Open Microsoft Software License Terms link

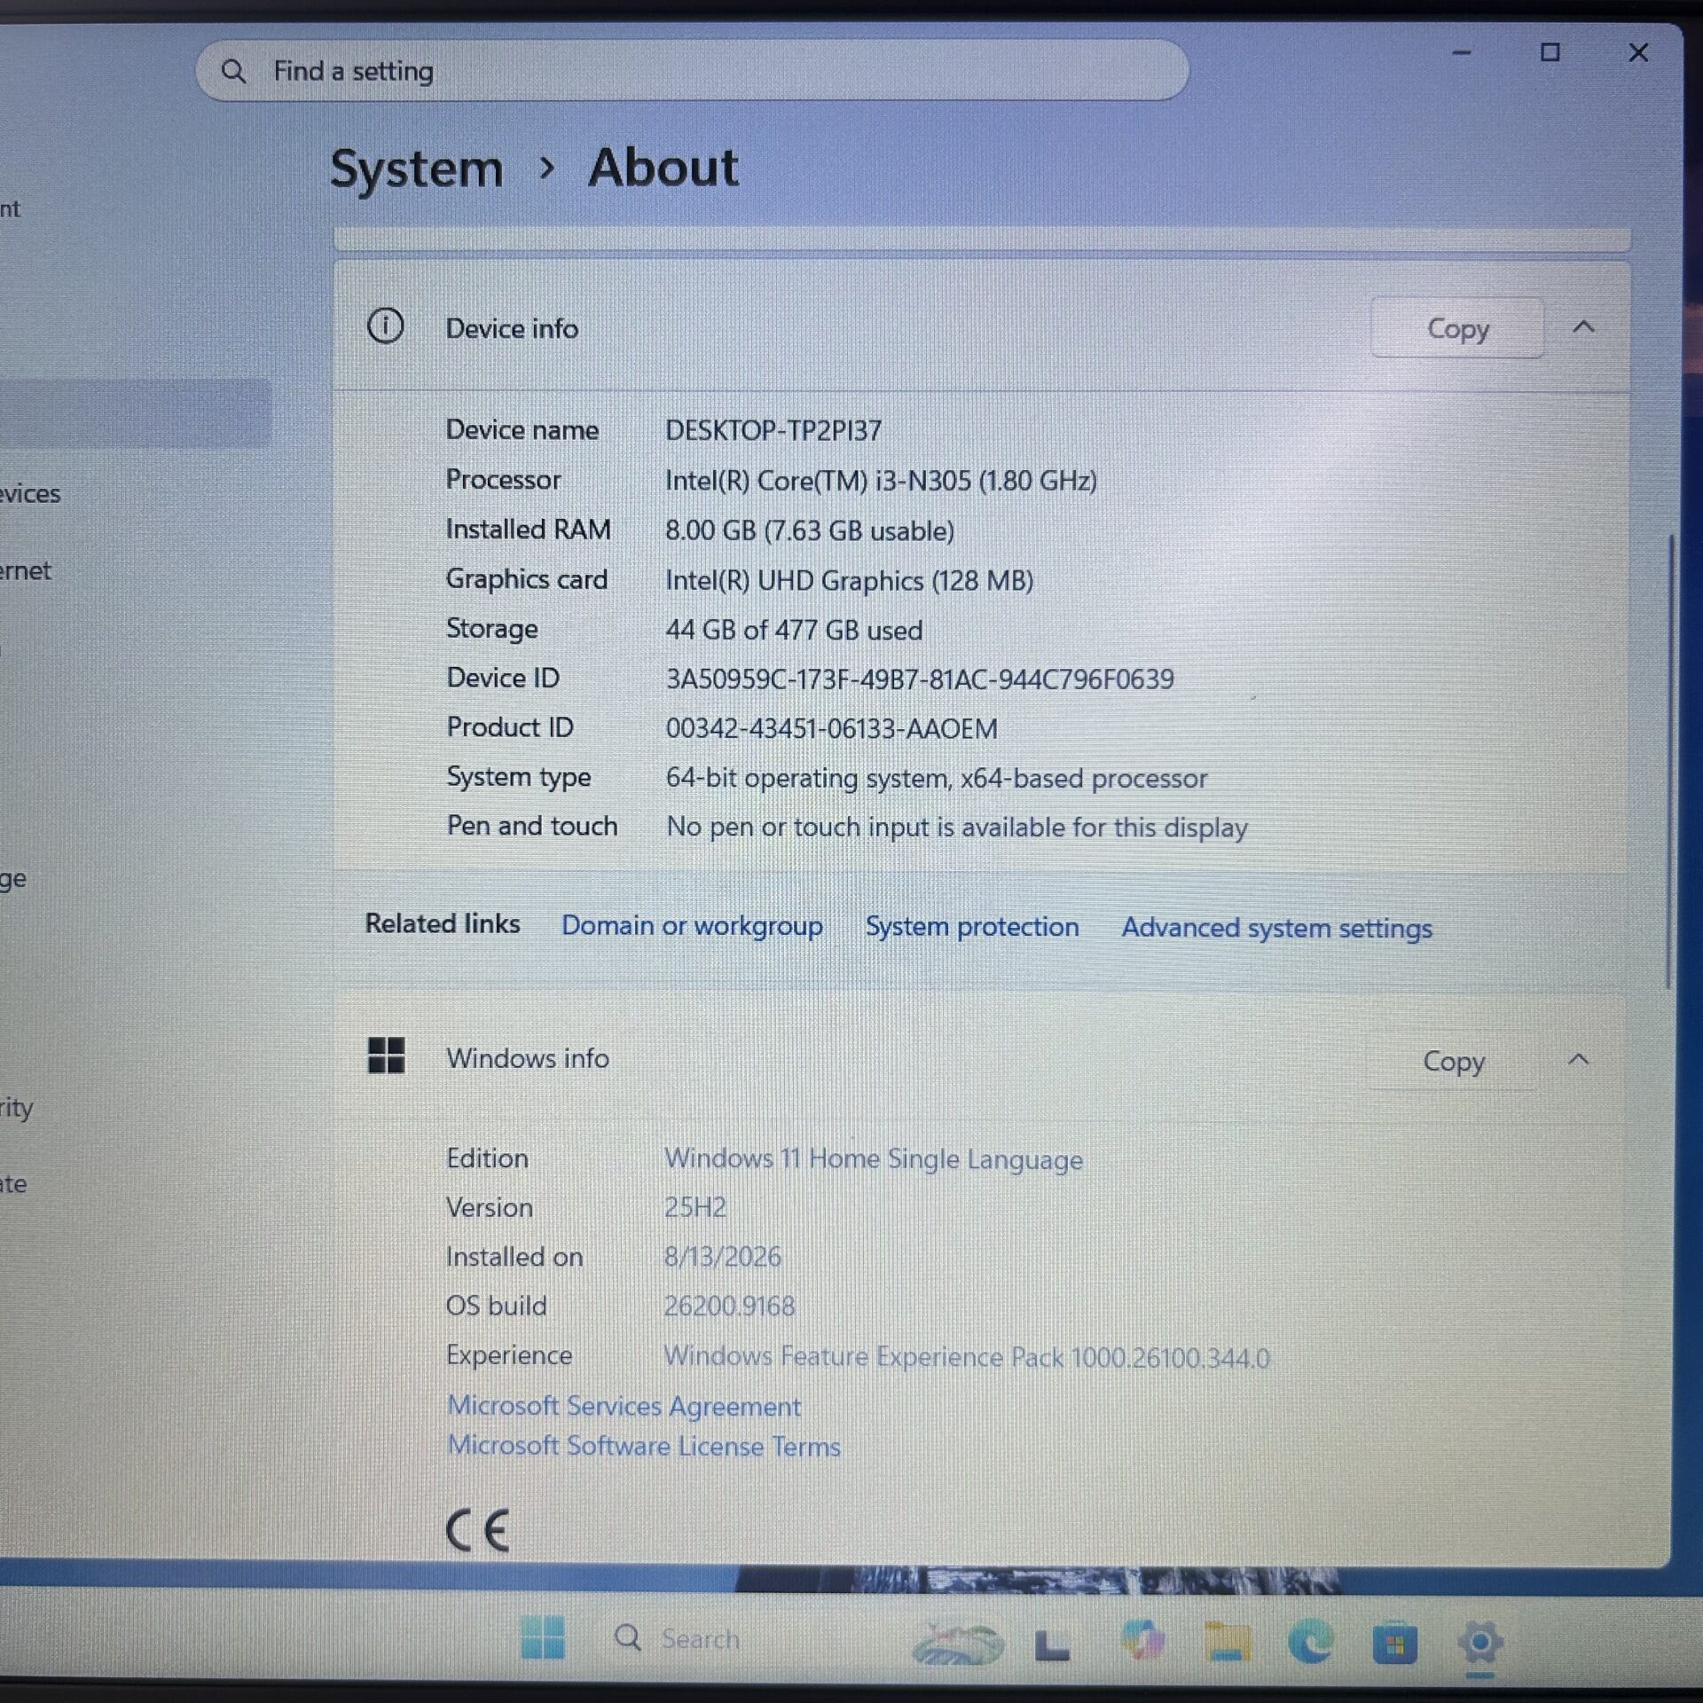click(x=644, y=1446)
